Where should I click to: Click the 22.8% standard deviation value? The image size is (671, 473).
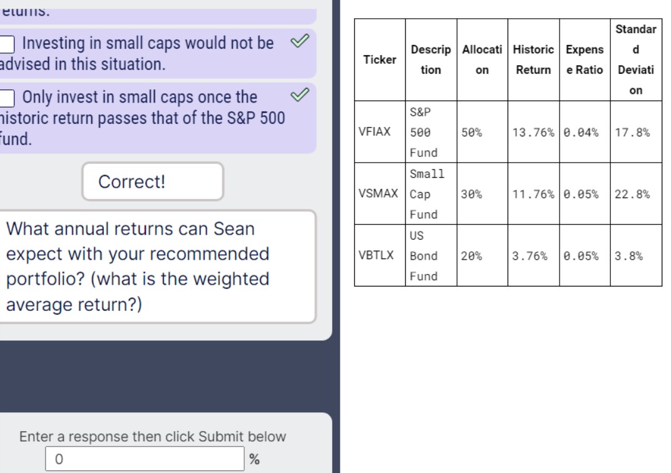pos(635,194)
